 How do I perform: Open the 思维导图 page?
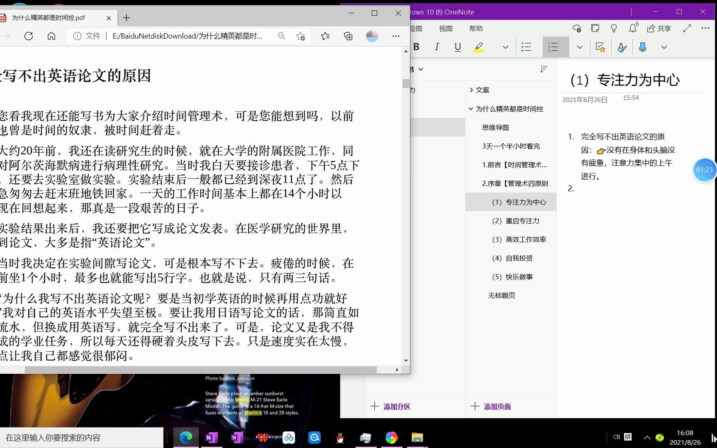(510, 127)
